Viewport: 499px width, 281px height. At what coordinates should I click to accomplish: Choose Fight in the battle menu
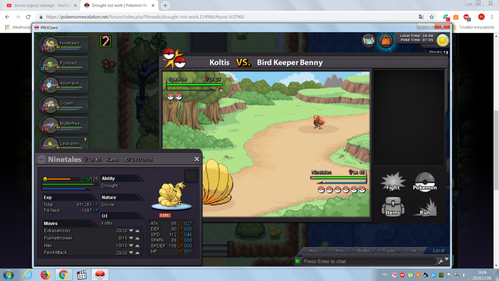393,182
